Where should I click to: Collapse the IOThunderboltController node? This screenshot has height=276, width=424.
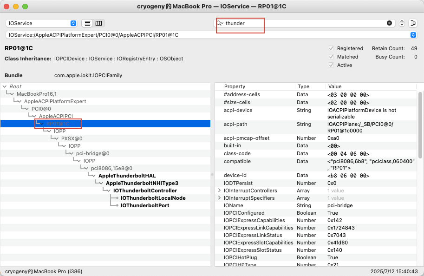pos(108,191)
